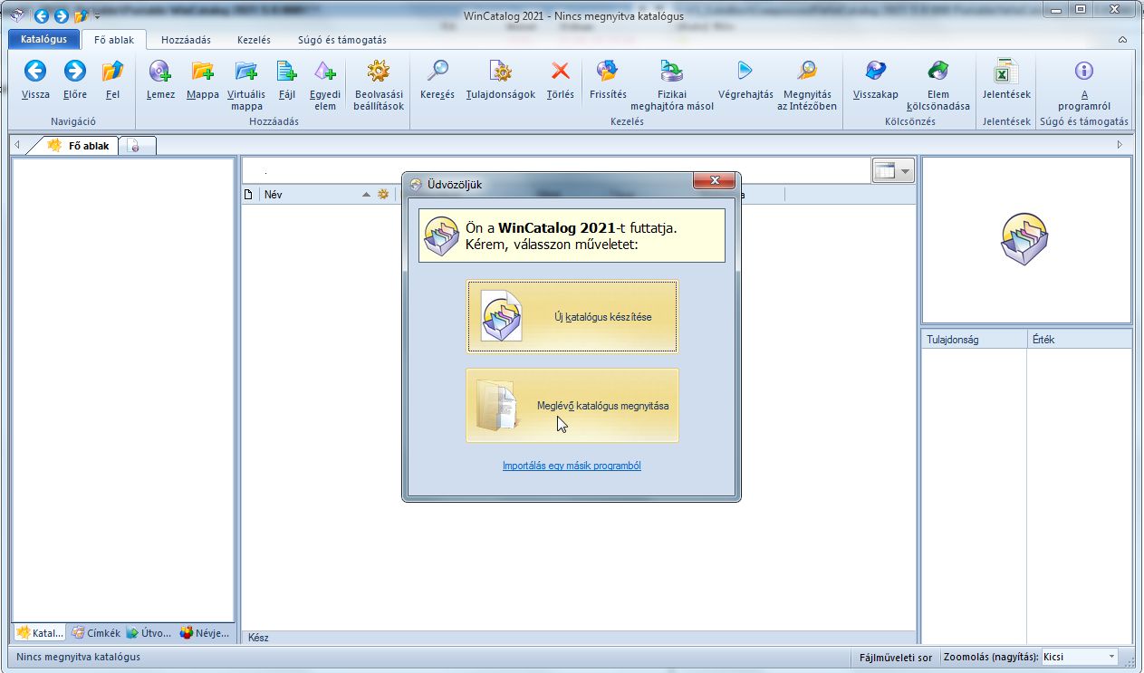Viewport: 1144px width, 673px height.
Task: Switch to the Hozzáadás ribbon tab
Action: pyautogui.click(x=186, y=40)
